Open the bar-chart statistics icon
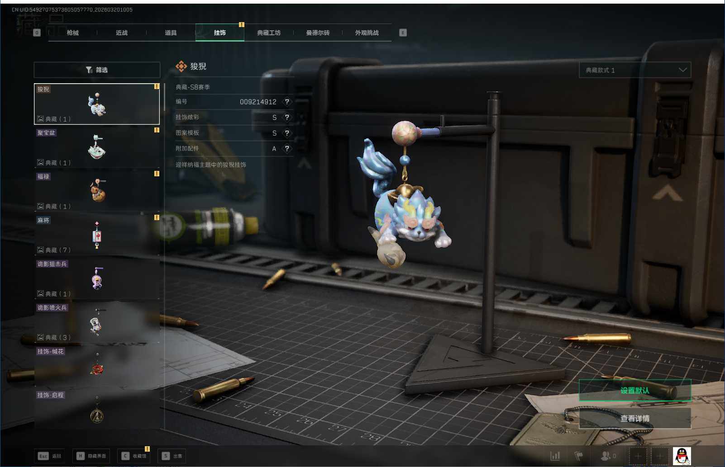725x467 pixels. tap(555, 456)
